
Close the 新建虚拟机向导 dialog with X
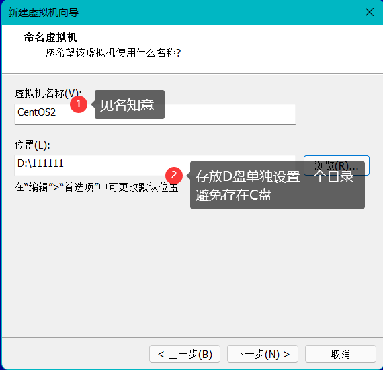370,12
